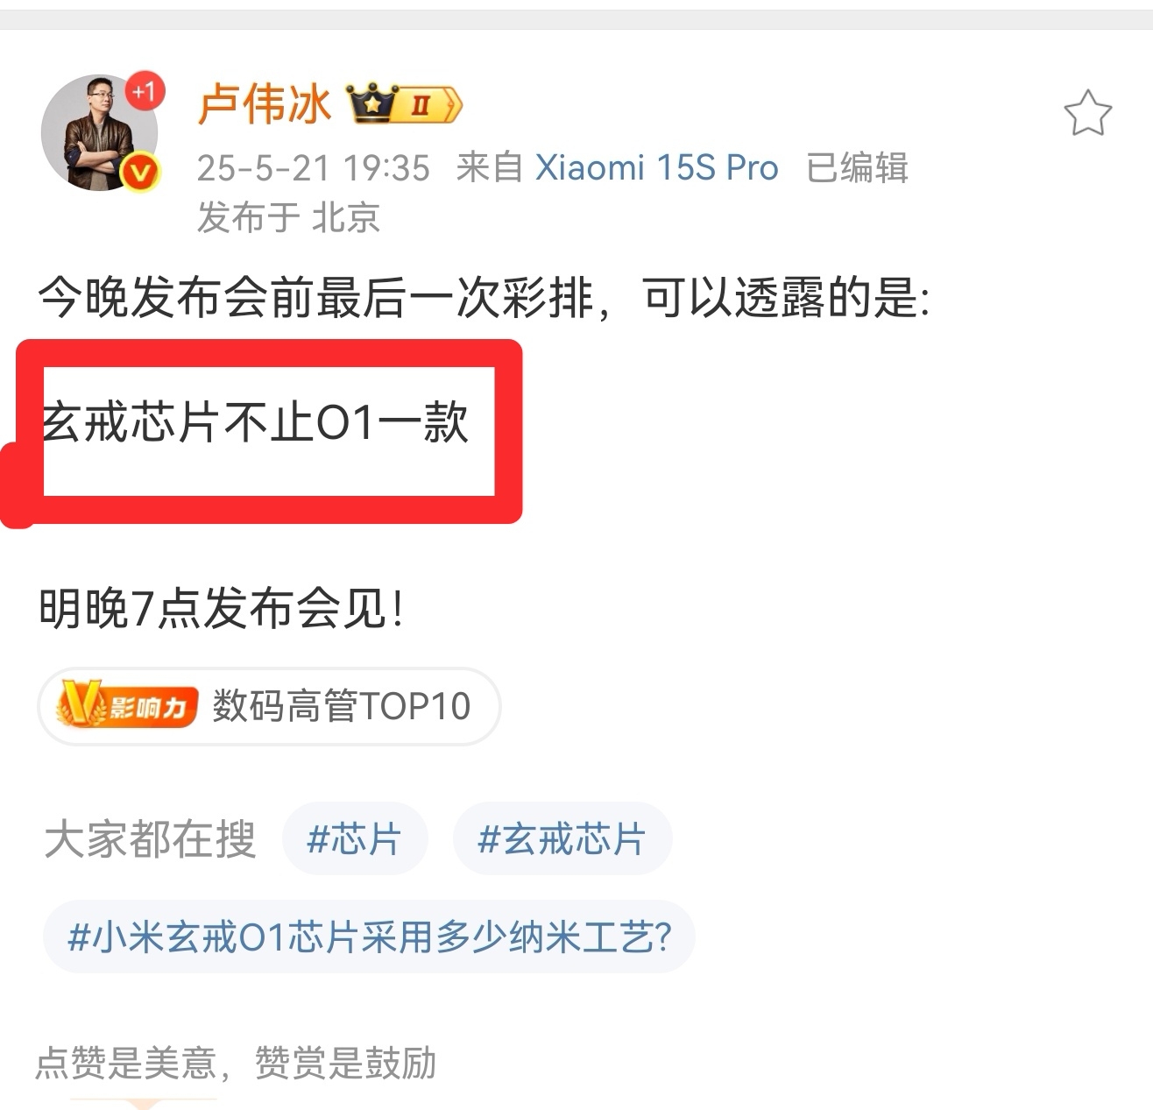Tap 点赞是美意，赞赏是鼓励 reward prompt
This screenshot has height=1110, width=1153.
[236, 1063]
